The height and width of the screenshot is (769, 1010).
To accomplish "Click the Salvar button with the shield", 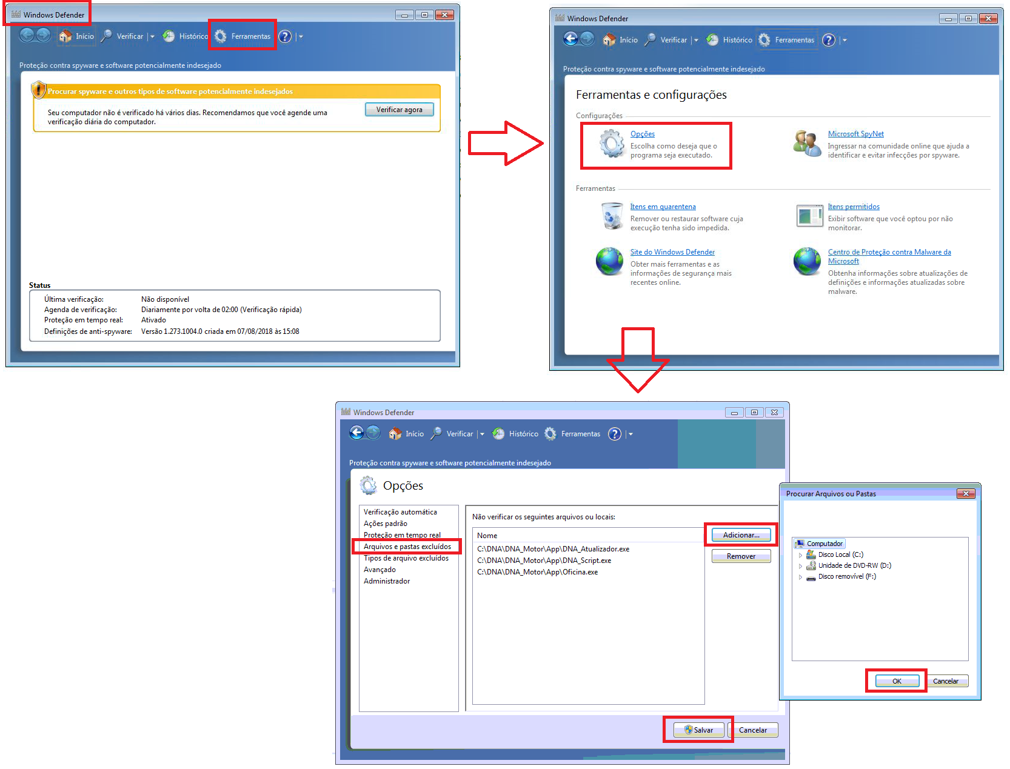I will [x=698, y=730].
